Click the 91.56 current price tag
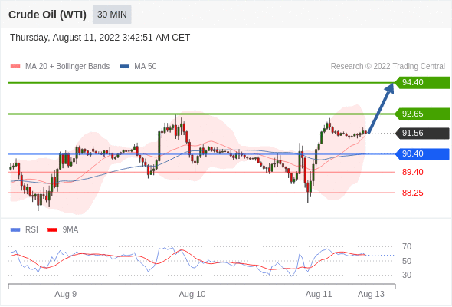 pos(422,133)
